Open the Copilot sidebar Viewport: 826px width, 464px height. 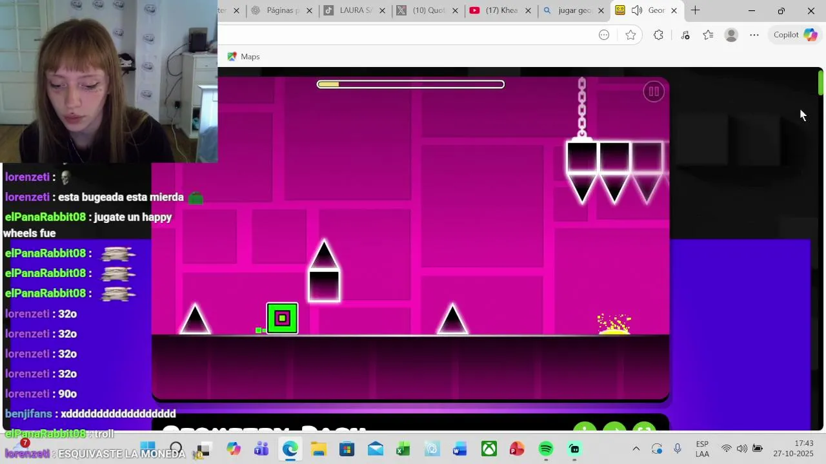click(796, 35)
